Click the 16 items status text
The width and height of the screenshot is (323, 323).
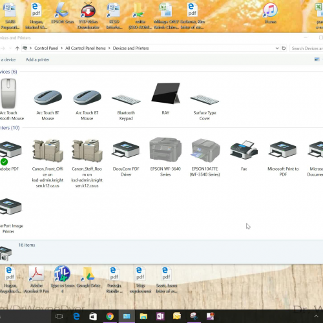point(26,245)
